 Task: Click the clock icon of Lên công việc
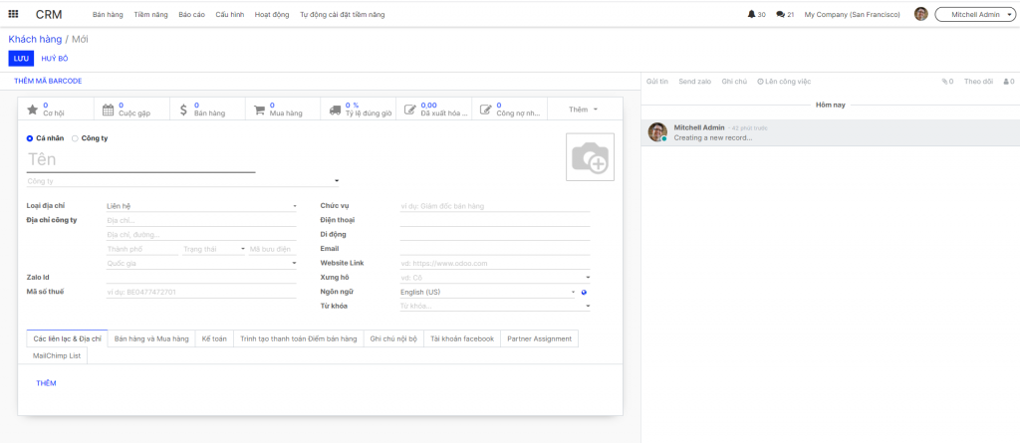[x=760, y=82]
